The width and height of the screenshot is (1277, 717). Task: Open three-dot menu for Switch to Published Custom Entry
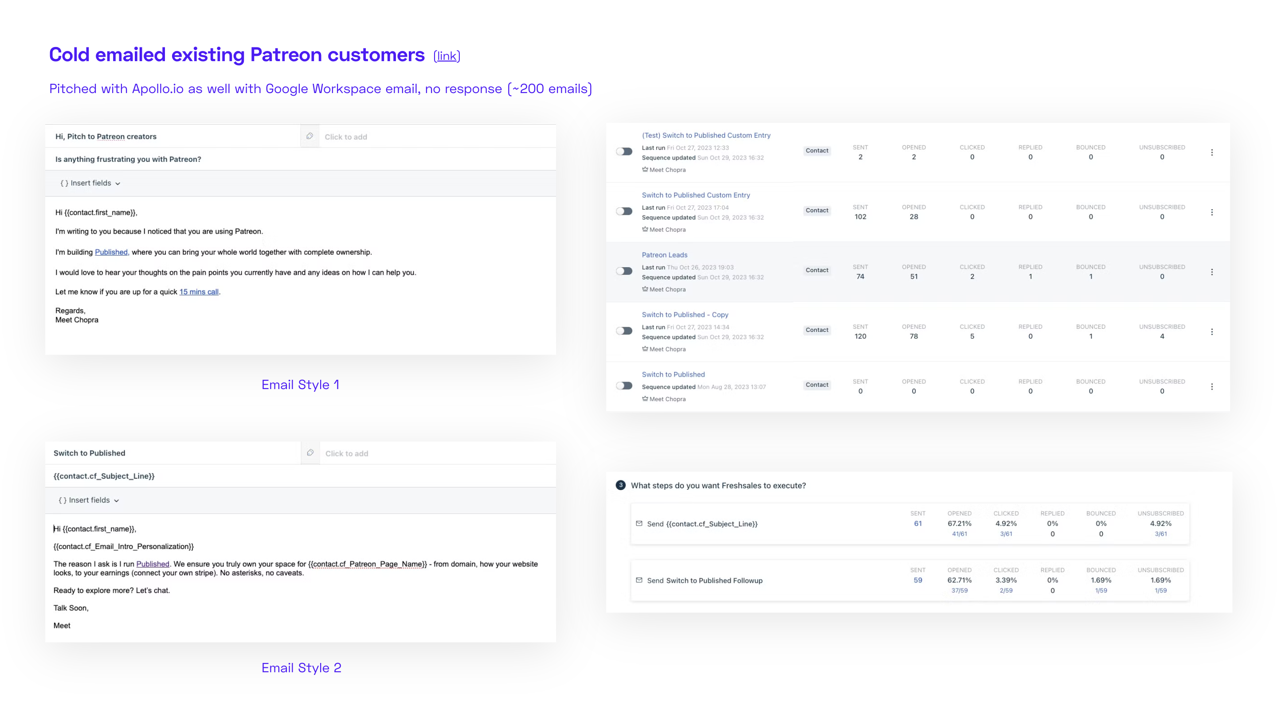(1211, 212)
